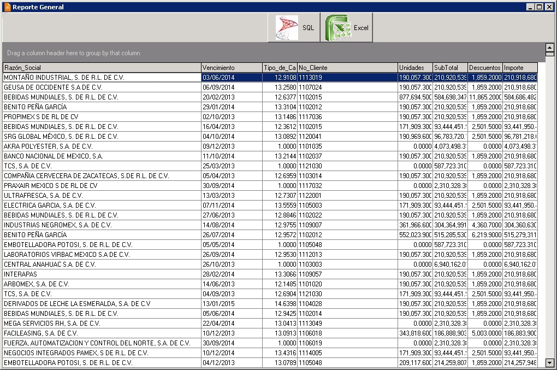557x370 pixels.
Task: Click the Tipo_de_Ca column header
Action: (280, 68)
